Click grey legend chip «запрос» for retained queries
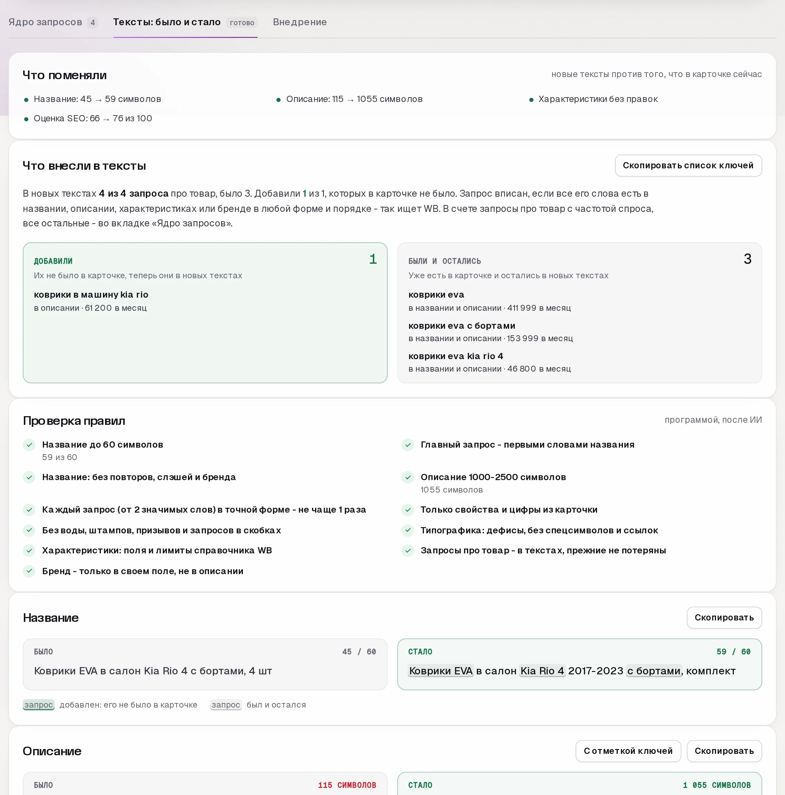 coord(226,704)
